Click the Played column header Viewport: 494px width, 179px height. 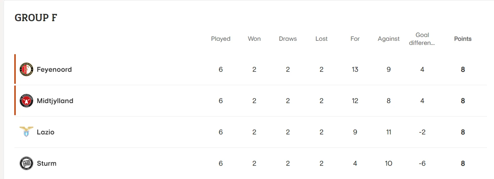(221, 39)
